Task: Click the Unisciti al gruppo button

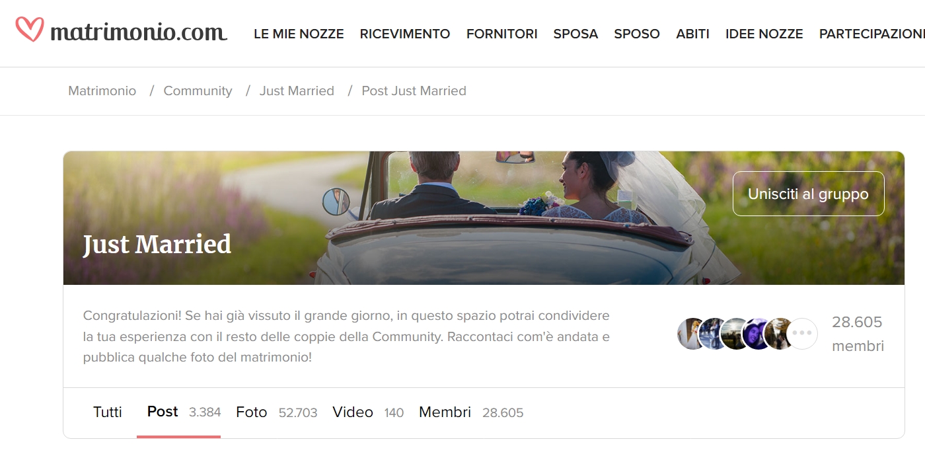Action: pyautogui.click(x=808, y=194)
